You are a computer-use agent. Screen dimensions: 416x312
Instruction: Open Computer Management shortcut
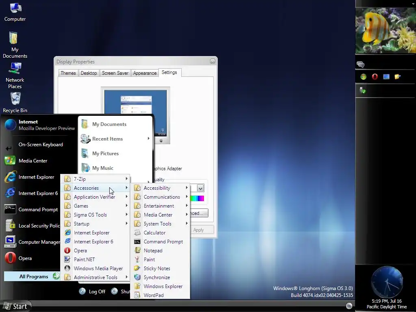click(32, 242)
